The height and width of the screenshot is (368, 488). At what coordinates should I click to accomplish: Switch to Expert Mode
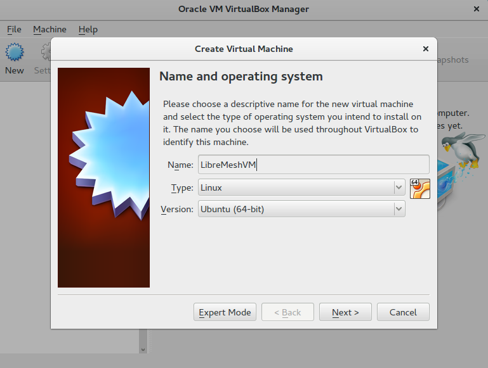[225, 312]
